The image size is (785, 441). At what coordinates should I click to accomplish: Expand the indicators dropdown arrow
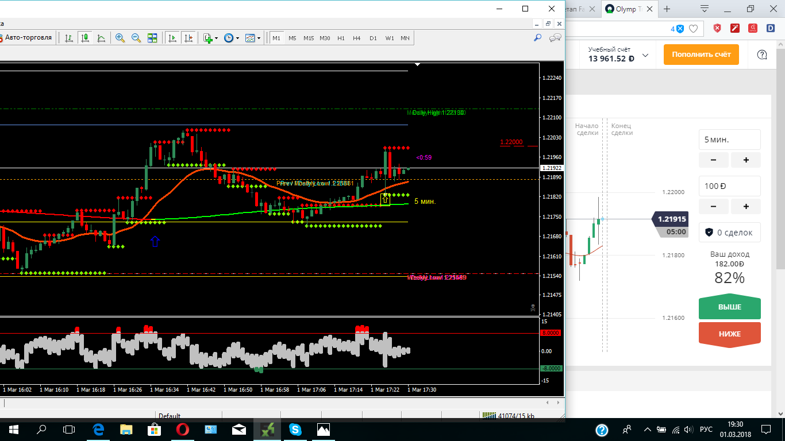pyautogui.click(x=217, y=38)
